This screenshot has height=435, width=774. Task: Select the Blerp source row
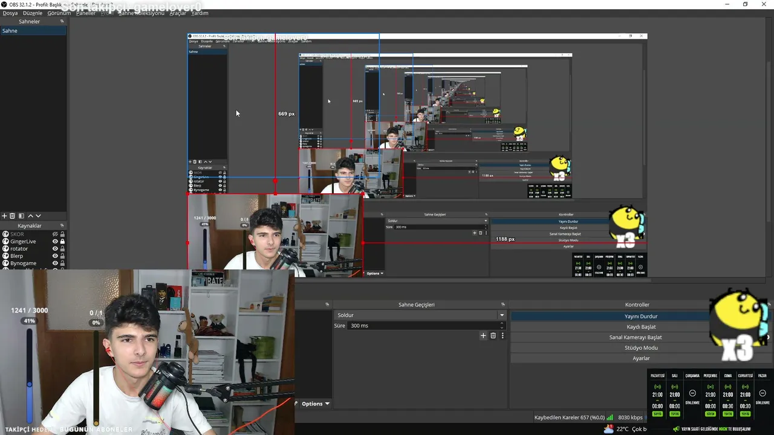click(x=33, y=256)
